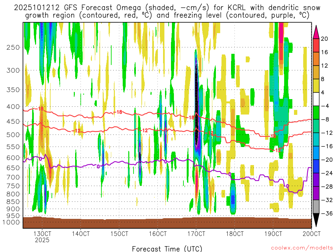Click the black bottom arrow of the colorbar
The height and width of the screenshot is (252, 336).
[316, 220]
